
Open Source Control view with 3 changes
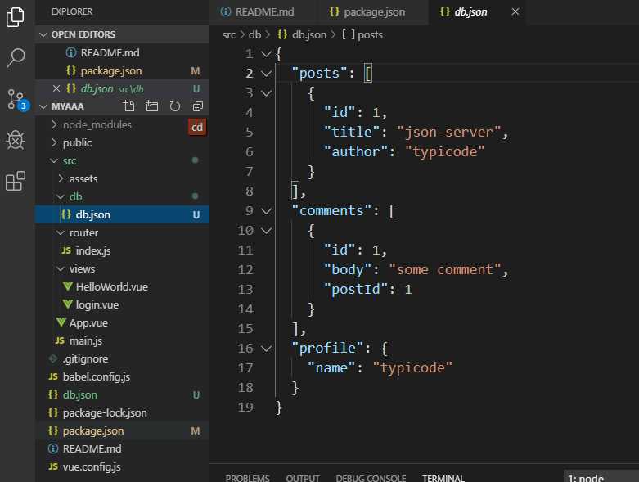[x=17, y=100]
